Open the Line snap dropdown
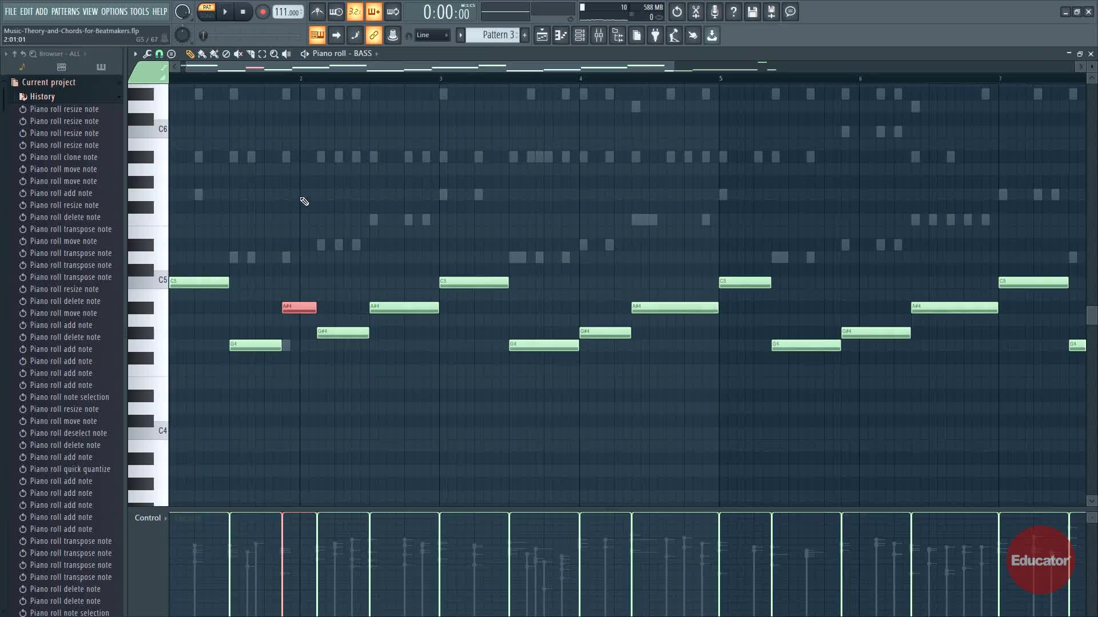Image resolution: width=1098 pixels, height=617 pixels. (x=432, y=35)
